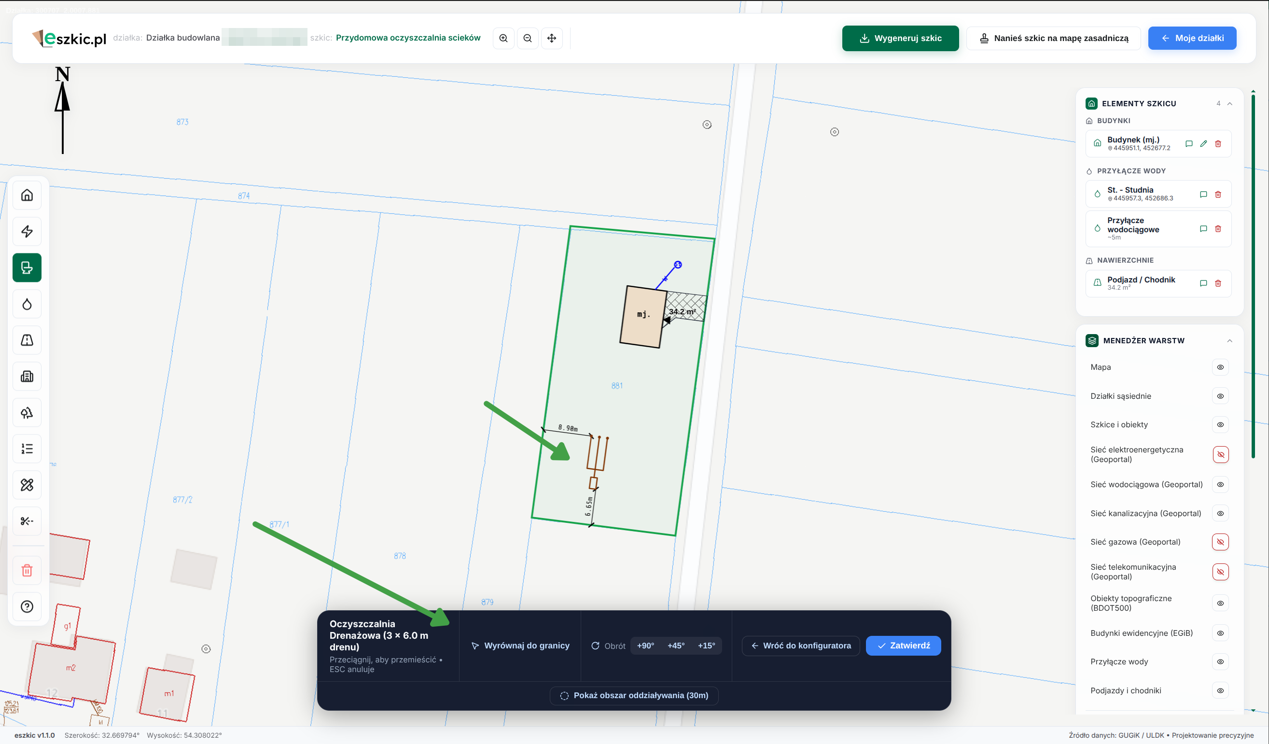Select the electricity lightning tool

[x=27, y=231]
